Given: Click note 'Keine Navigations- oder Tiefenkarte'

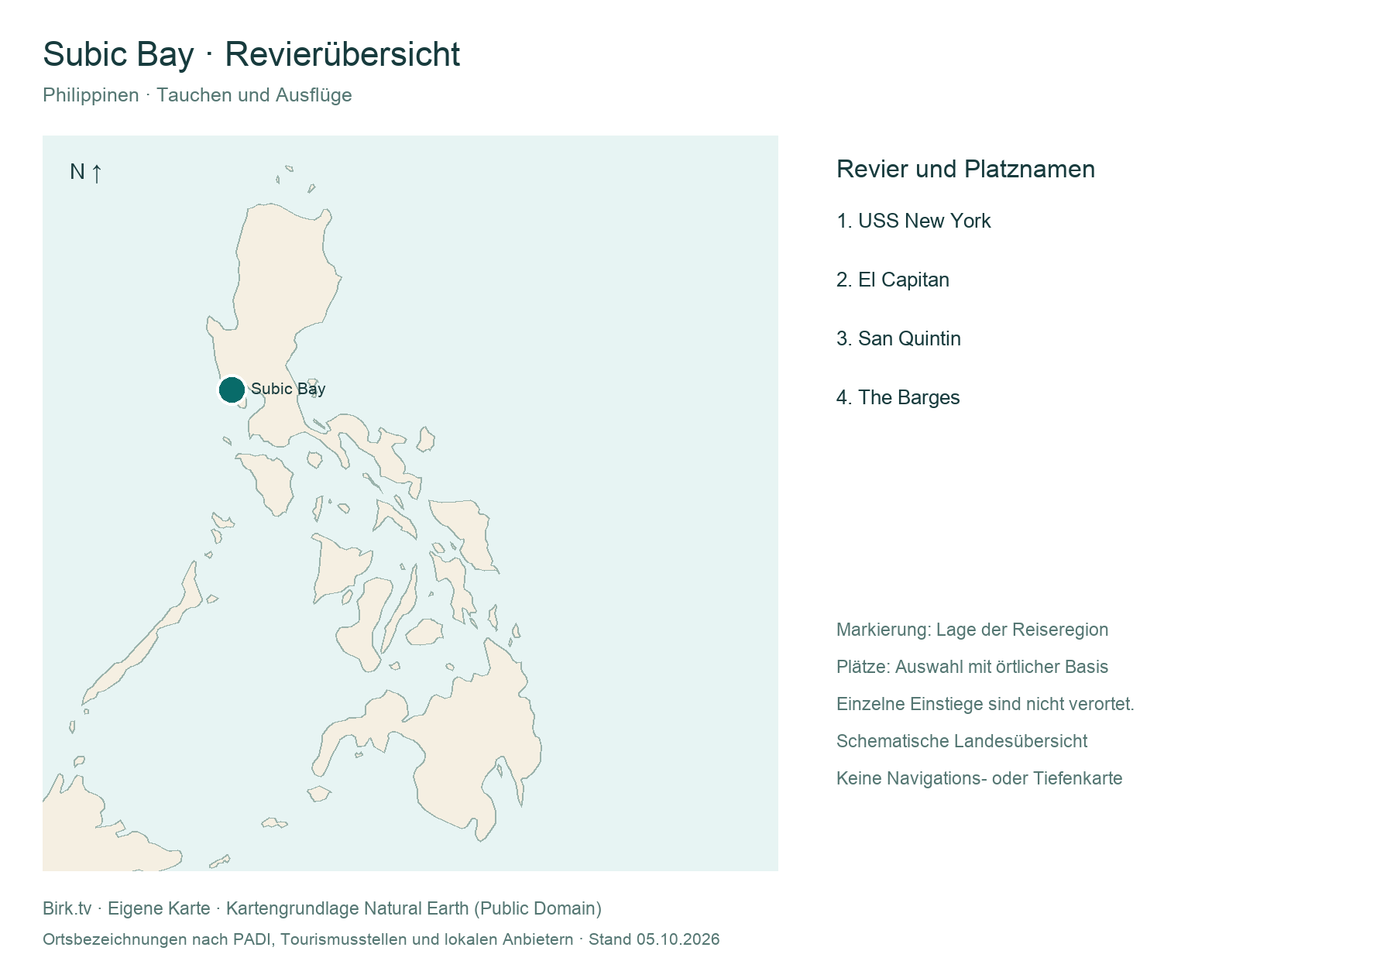Looking at the screenshot, I should (980, 778).
